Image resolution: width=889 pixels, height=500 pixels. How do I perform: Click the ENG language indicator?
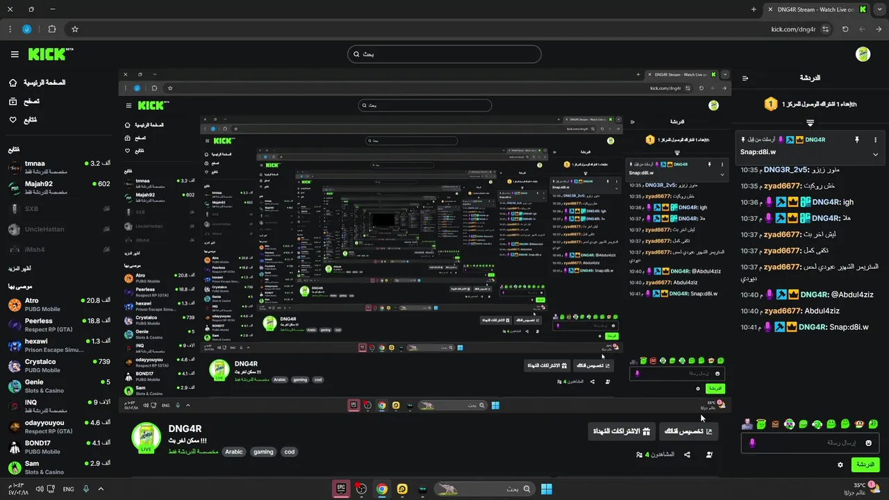68,489
